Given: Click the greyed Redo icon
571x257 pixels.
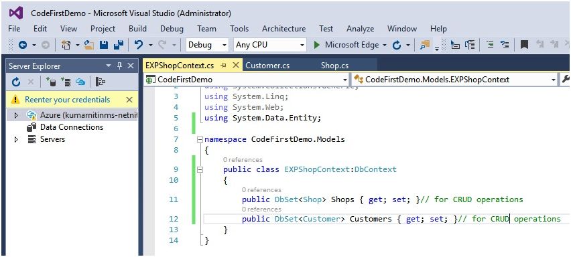Looking at the screenshot, I should (162, 45).
